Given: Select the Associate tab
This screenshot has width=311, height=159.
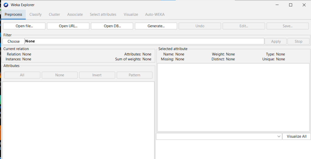Looking at the screenshot, I should 75,15.
